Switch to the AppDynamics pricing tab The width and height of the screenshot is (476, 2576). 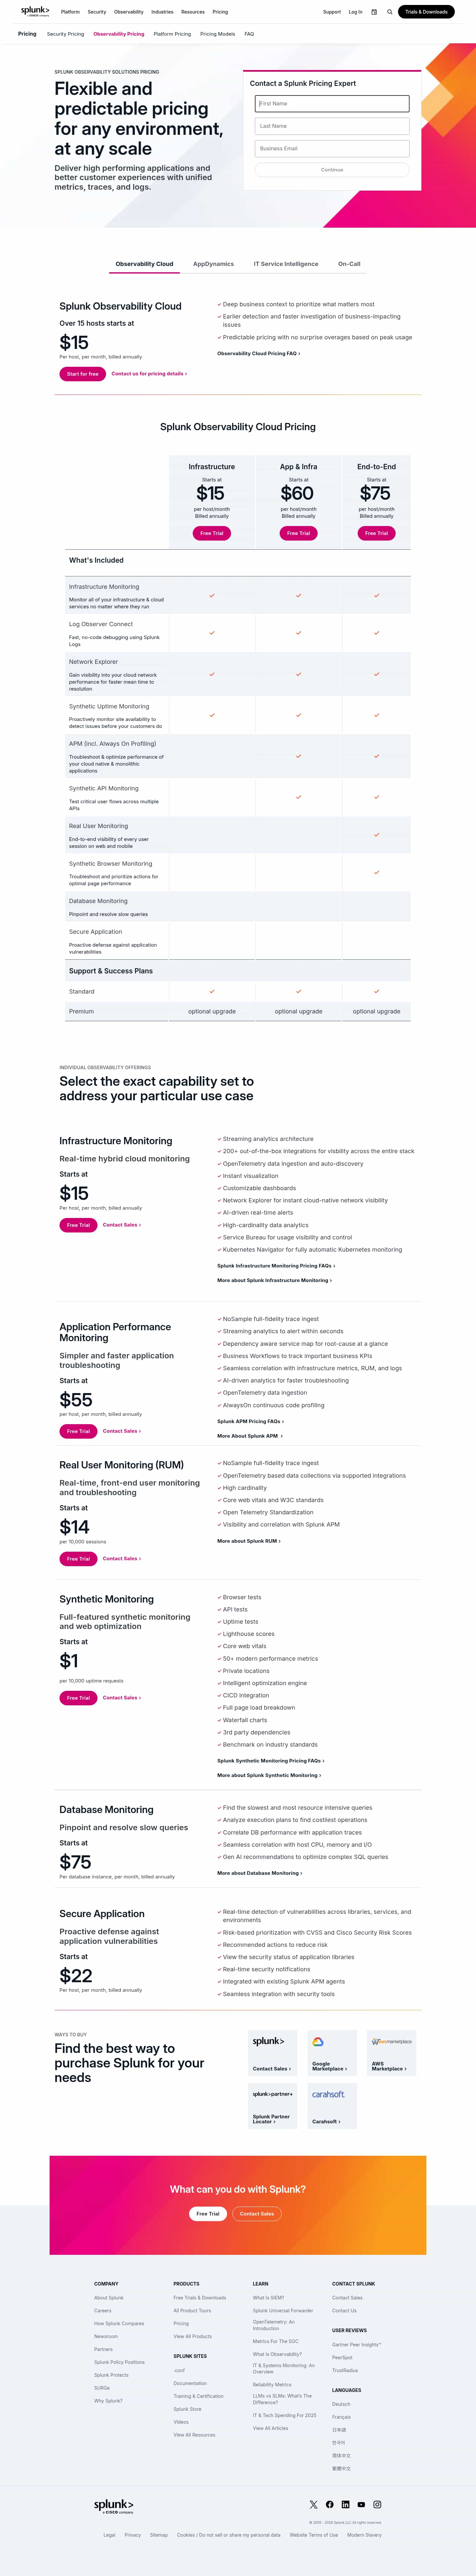point(213,264)
